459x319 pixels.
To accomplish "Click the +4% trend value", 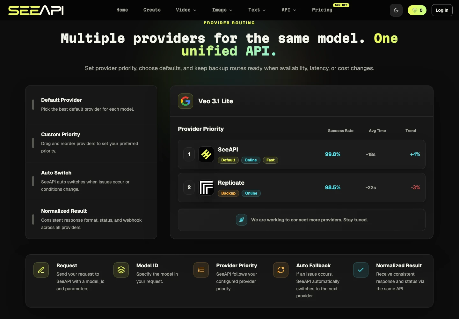I will click(415, 154).
